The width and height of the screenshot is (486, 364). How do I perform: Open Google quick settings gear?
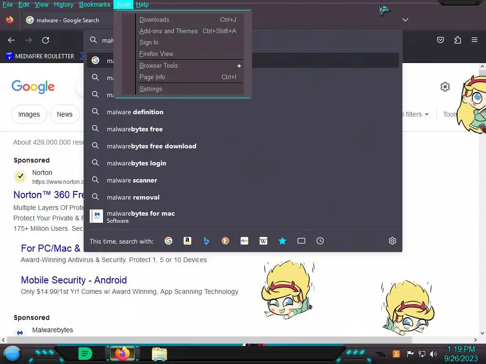445,87
